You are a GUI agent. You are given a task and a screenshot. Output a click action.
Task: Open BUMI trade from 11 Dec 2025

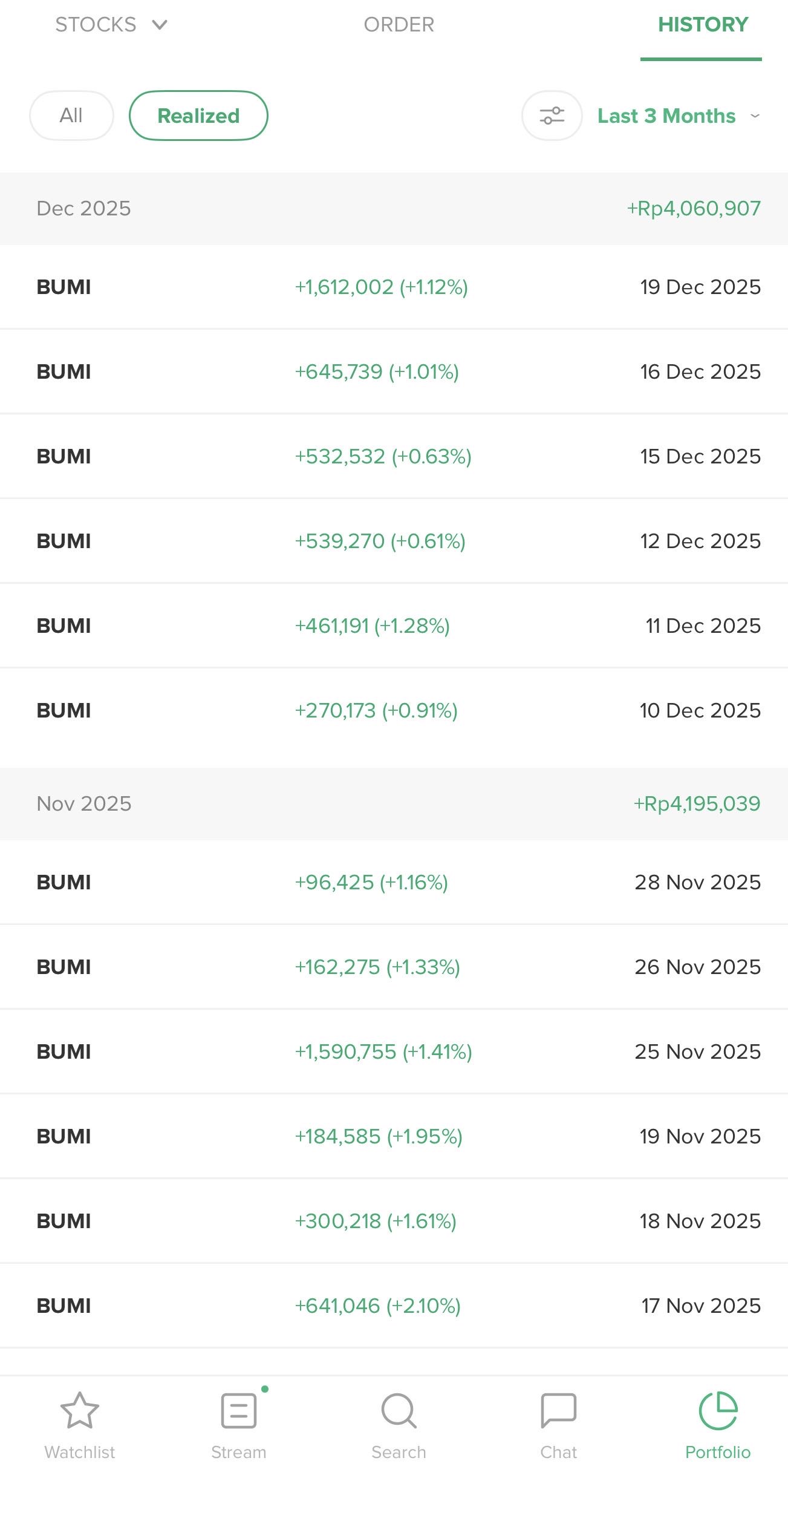point(394,626)
